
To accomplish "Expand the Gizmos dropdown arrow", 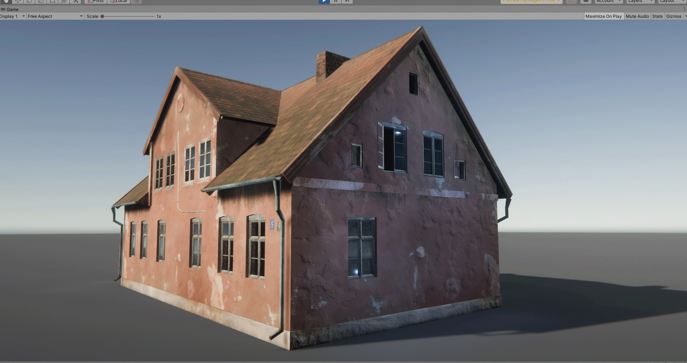I will tap(685, 16).
